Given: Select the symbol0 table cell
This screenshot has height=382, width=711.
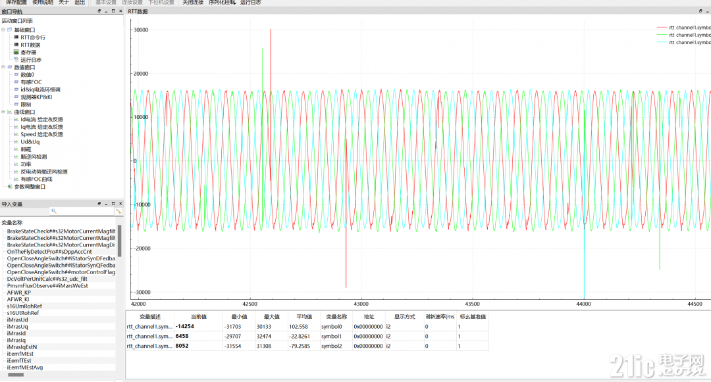Looking at the screenshot, I should click(336, 326).
